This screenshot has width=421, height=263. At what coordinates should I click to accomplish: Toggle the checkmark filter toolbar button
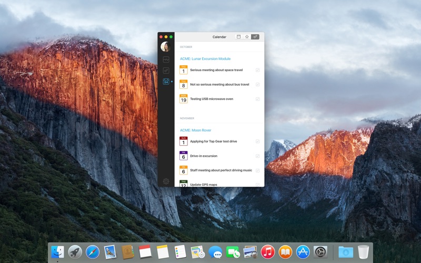click(x=255, y=37)
